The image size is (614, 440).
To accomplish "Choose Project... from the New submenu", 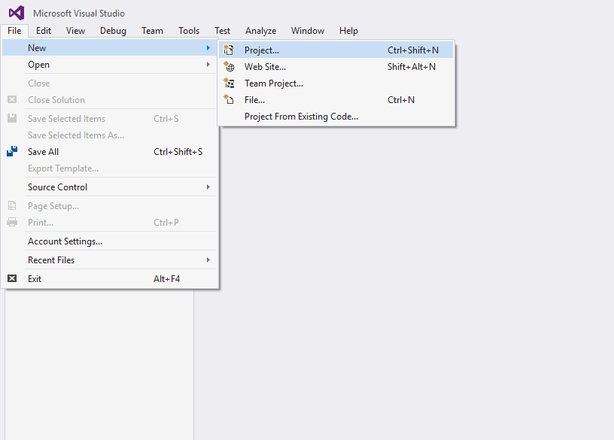I will [336, 50].
